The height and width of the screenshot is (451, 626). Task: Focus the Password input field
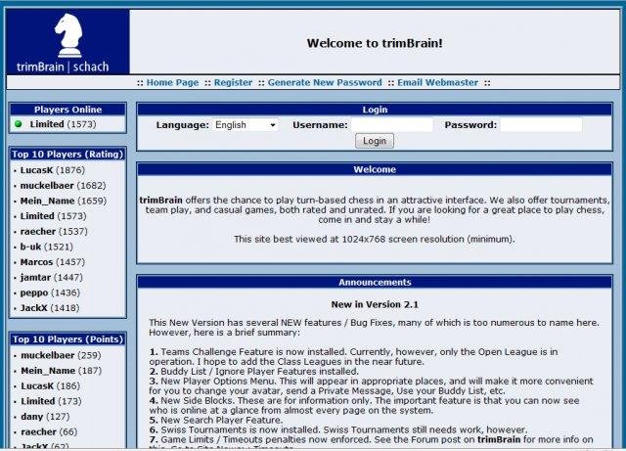tap(541, 125)
